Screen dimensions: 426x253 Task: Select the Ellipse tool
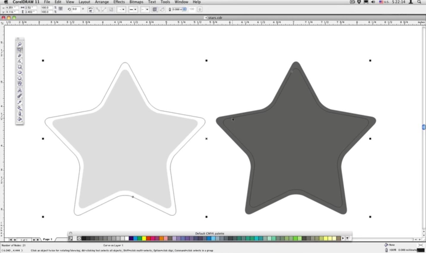pos(20,73)
